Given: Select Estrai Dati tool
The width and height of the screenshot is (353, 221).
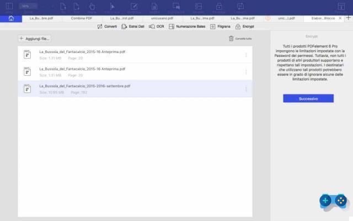Looking at the screenshot, I should click(133, 27).
